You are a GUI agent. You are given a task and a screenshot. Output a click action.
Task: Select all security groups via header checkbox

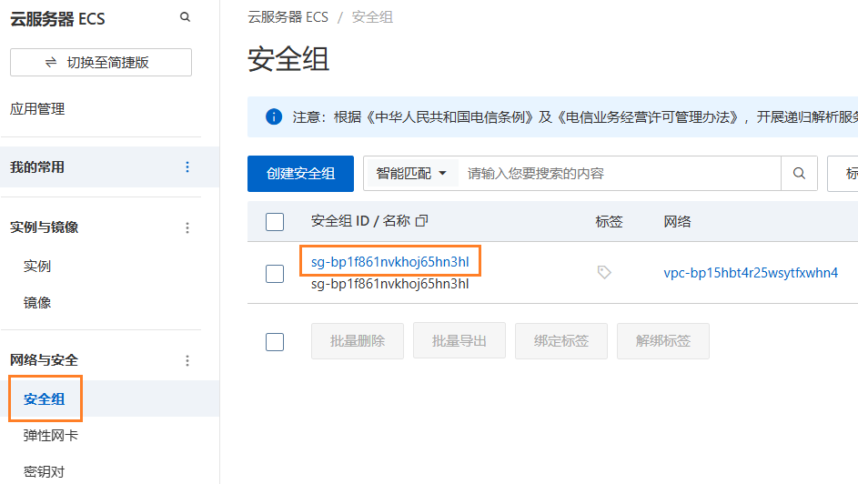point(275,222)
